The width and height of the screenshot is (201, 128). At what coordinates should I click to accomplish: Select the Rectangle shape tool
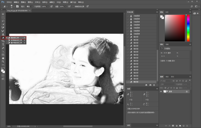(3, 55)
